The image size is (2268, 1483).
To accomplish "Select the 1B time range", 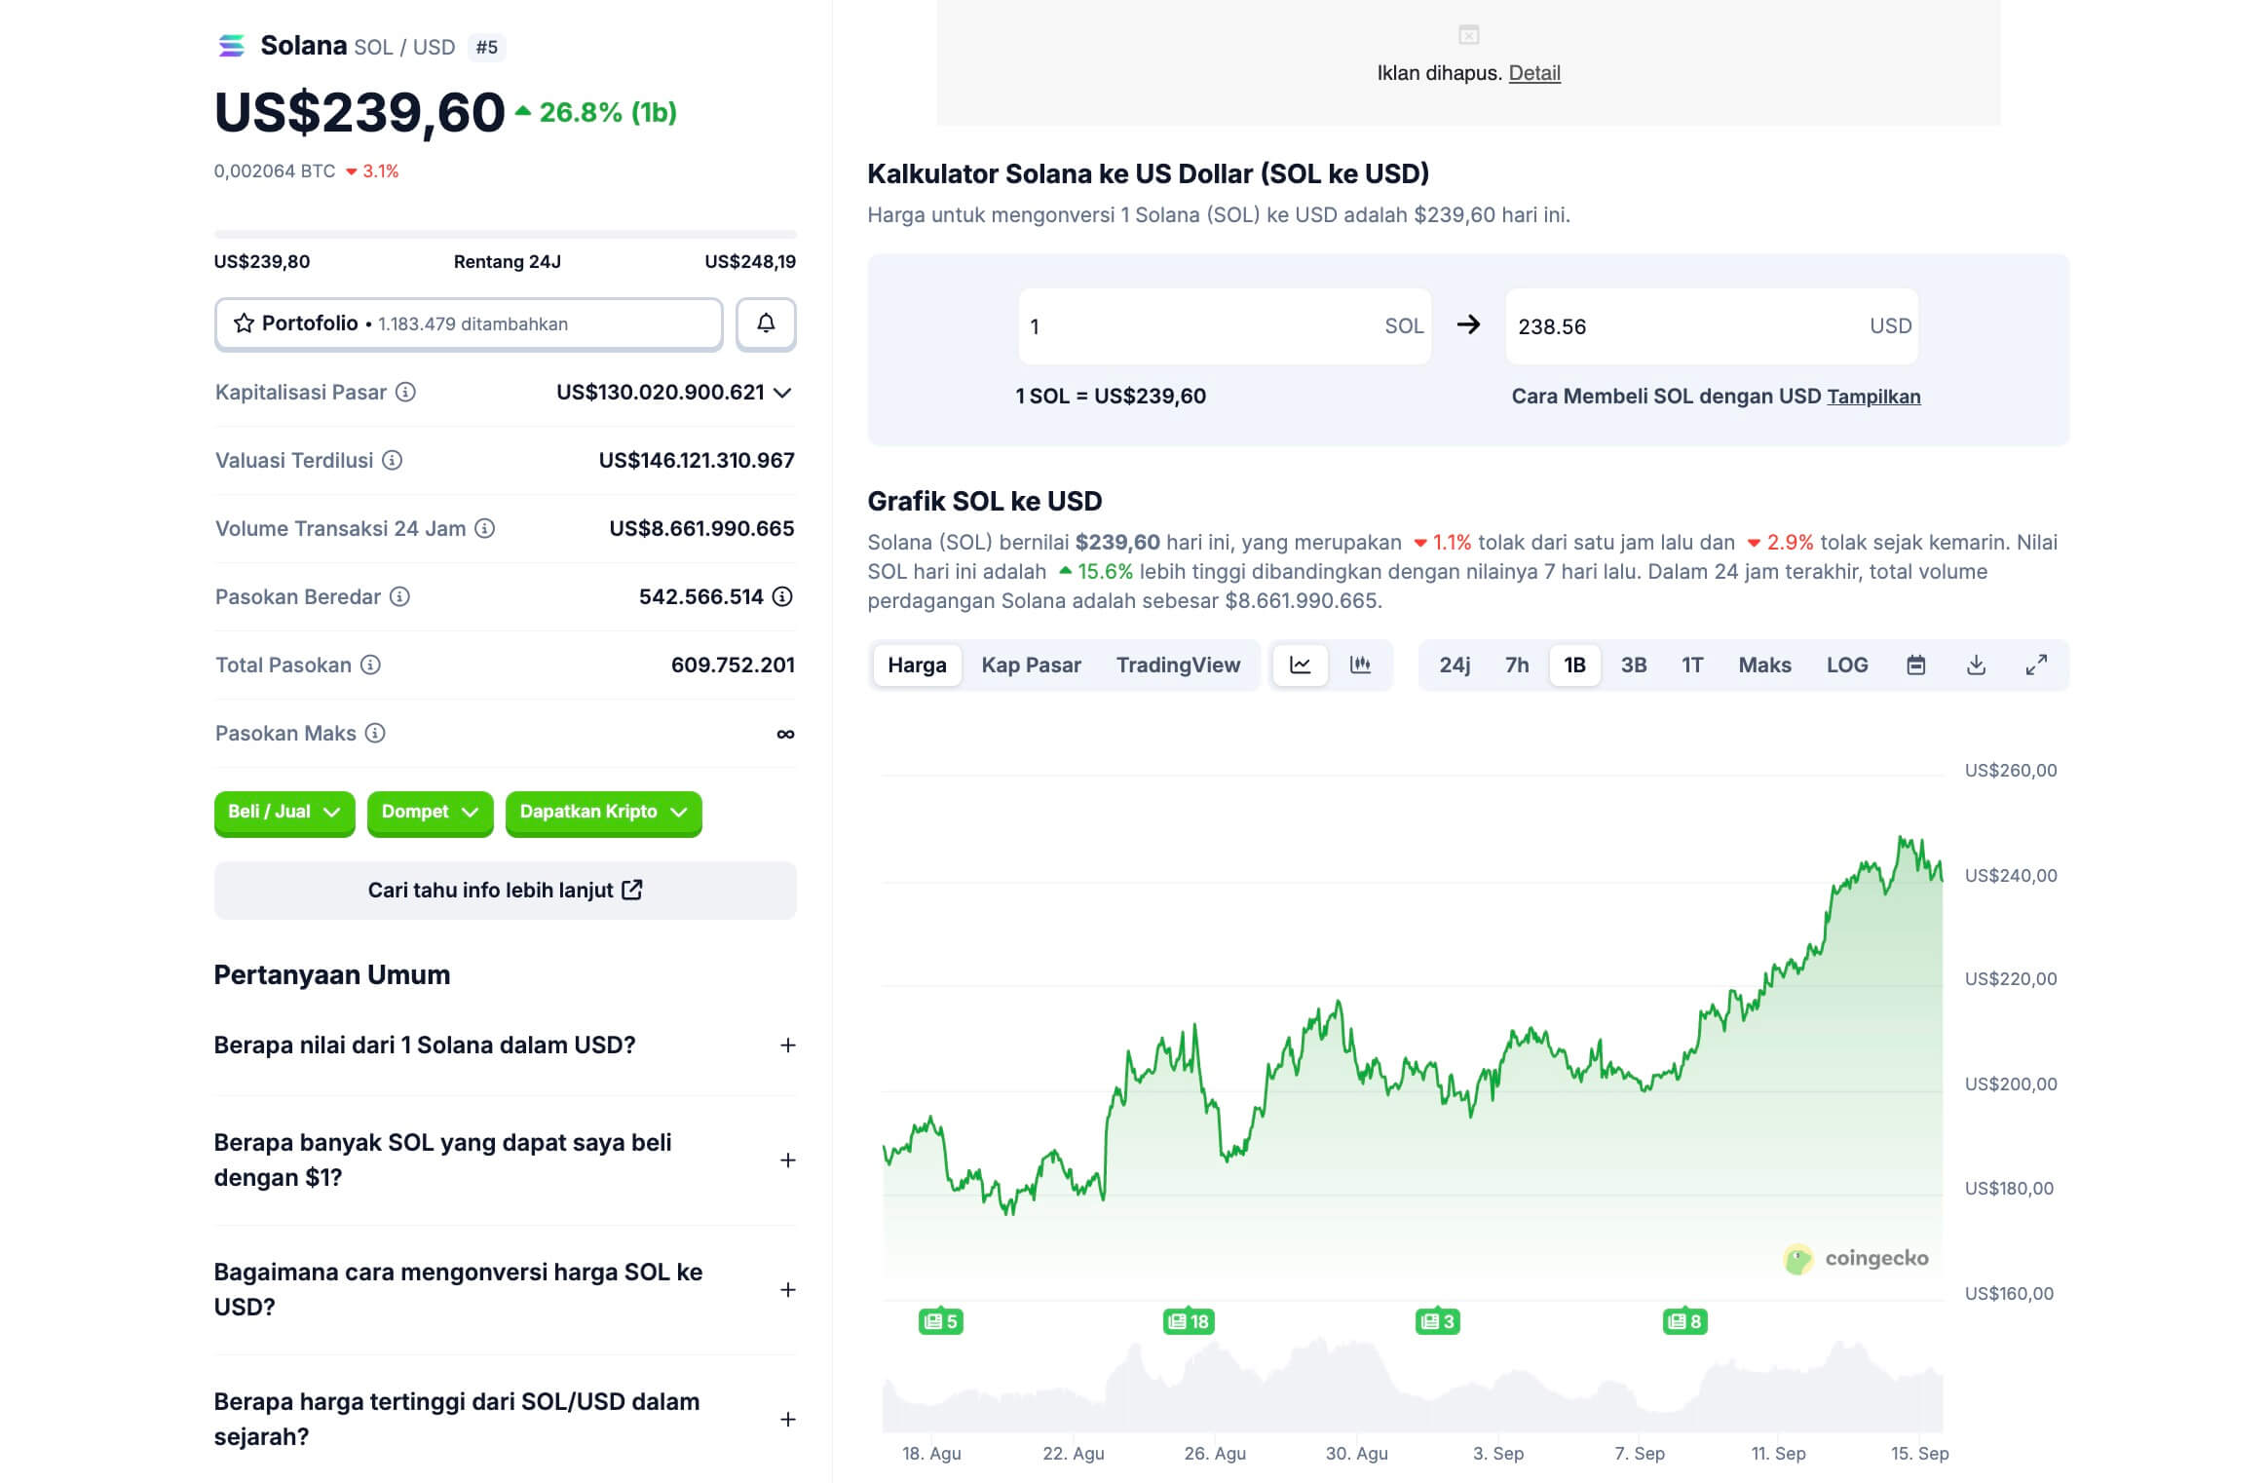I will coord(1574,665).
